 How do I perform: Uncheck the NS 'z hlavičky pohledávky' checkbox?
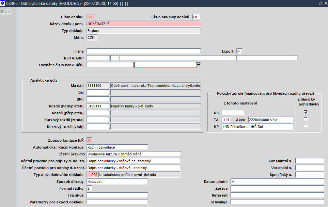305,112
